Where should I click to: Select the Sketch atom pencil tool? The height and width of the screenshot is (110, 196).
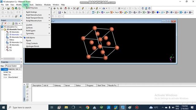[x=83, y=8]
